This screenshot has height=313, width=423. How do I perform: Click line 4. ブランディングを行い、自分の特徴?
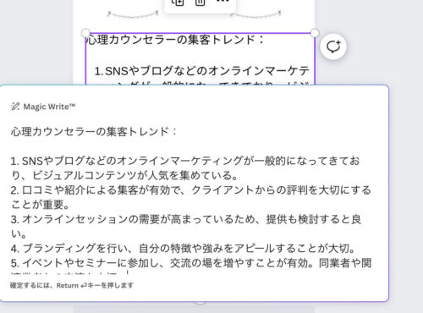tap(183, 249)
